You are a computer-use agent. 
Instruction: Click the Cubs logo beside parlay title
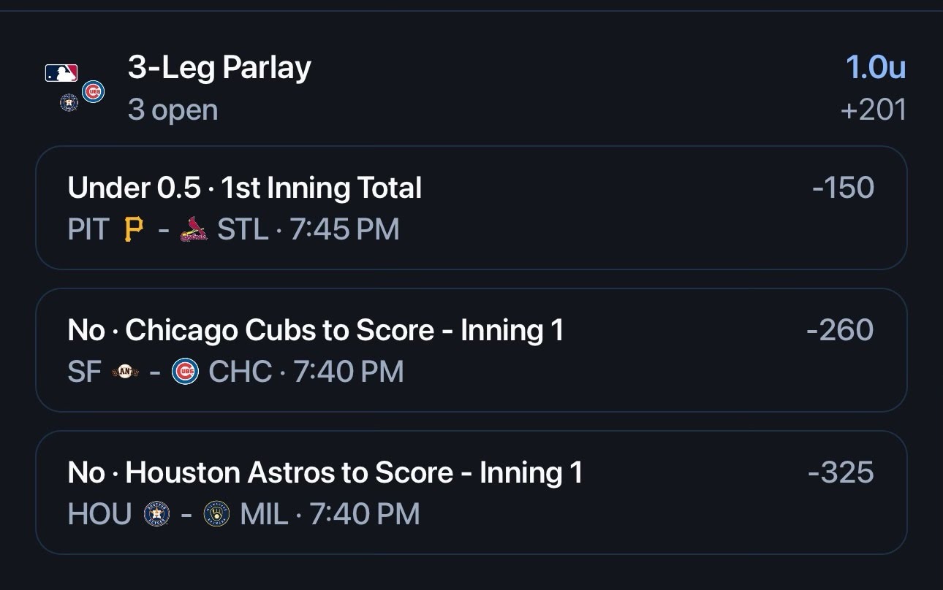(x=93, y=92)
